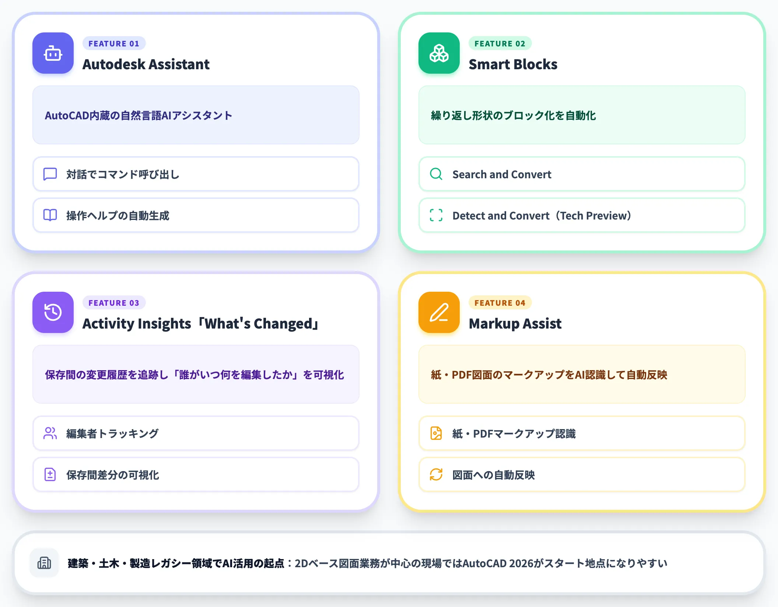This screenshot has height=607, width=778.
Task: Click the 建築・土木・製造レガシー領域 banner text
Action: (x=367, y=563)
